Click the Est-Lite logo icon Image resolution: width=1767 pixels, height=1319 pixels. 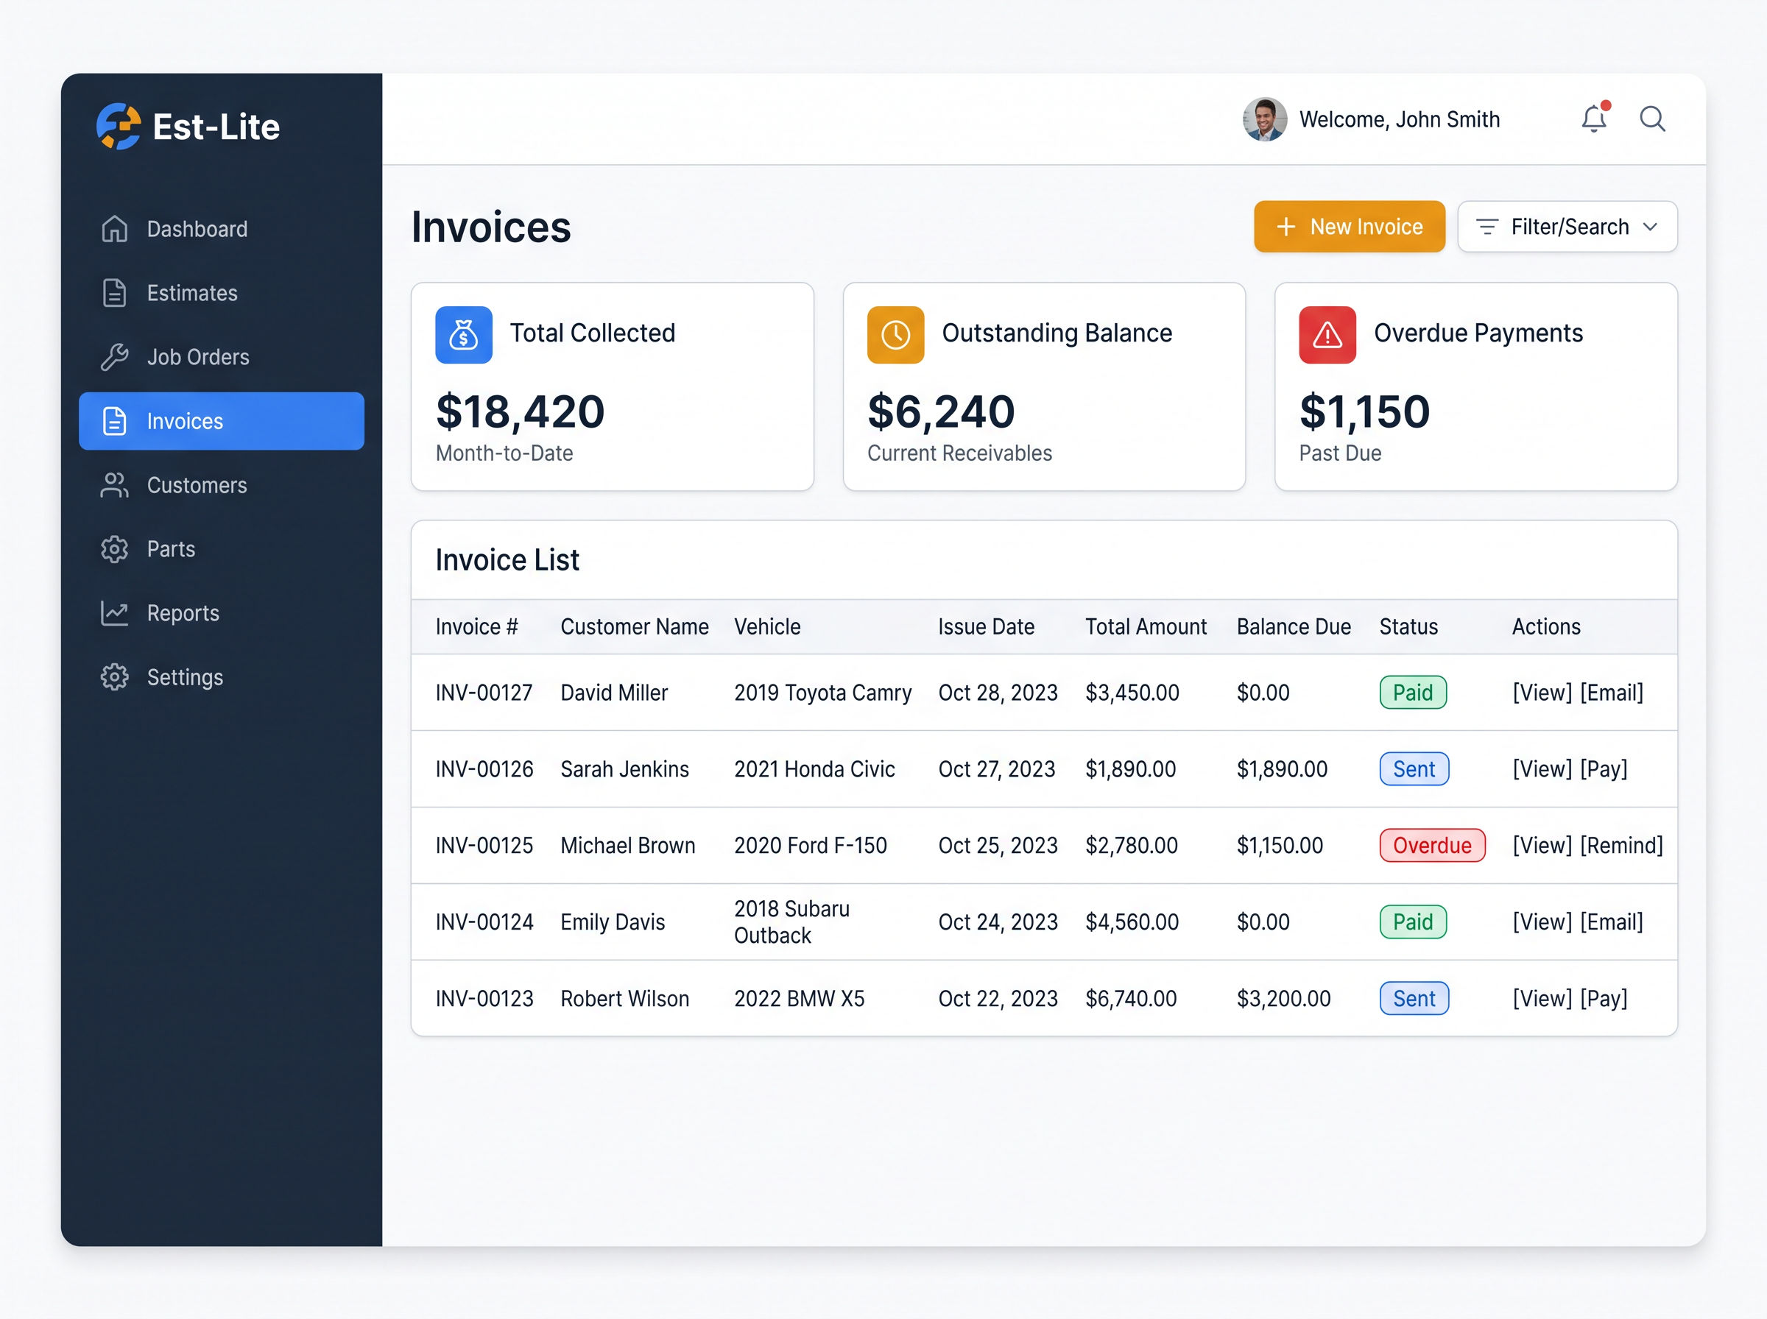pos(119,126)
